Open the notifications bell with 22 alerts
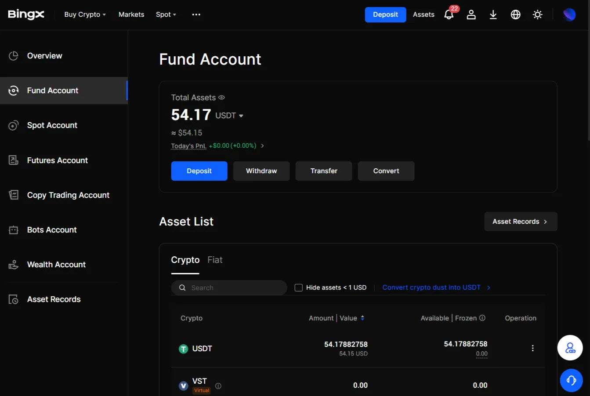 tap(449, 15)
